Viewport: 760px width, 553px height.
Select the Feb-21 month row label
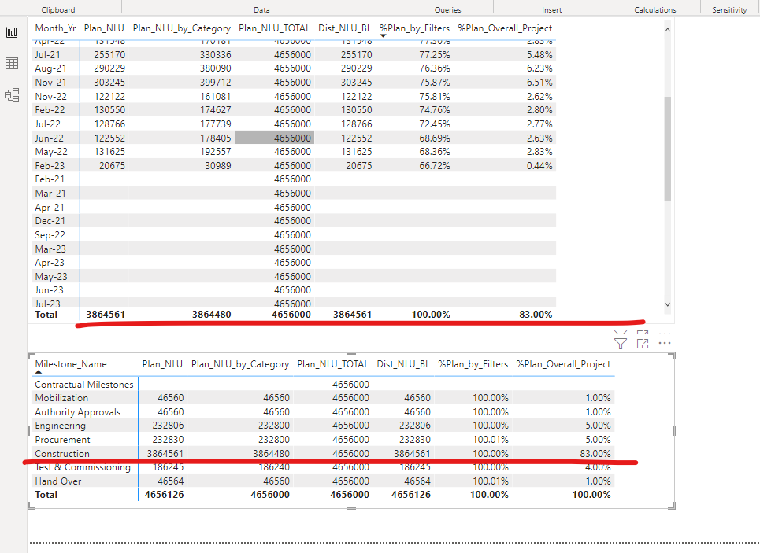[x=50, y=179]
